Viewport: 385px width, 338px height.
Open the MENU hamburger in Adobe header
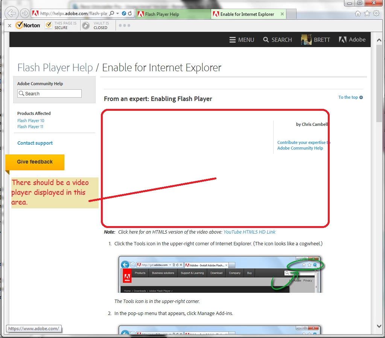pos(242,40)
